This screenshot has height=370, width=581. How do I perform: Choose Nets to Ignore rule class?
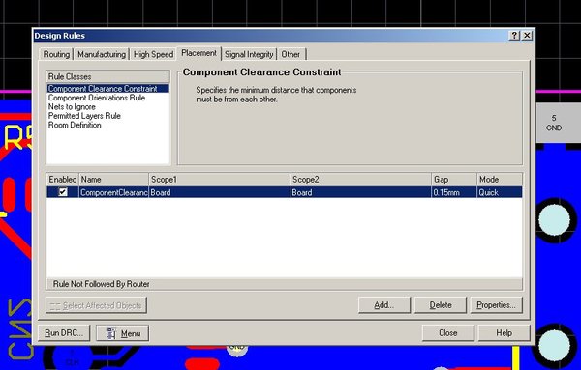tap(72, 107)
